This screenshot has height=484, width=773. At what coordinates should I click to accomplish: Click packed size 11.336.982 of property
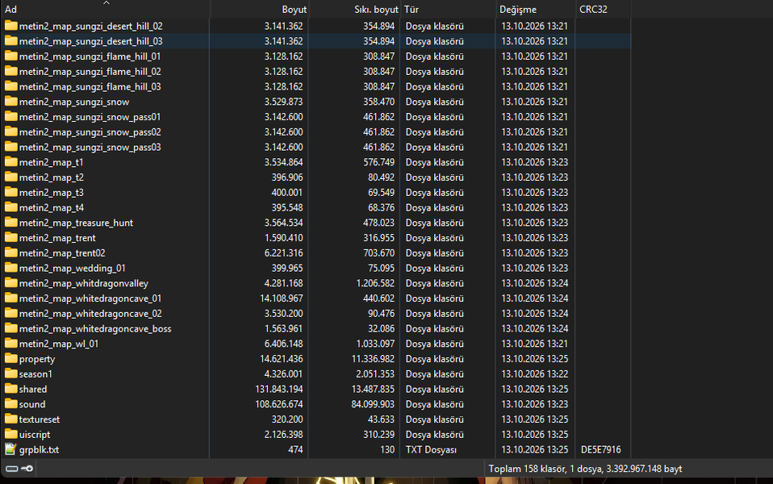(374, 359)
